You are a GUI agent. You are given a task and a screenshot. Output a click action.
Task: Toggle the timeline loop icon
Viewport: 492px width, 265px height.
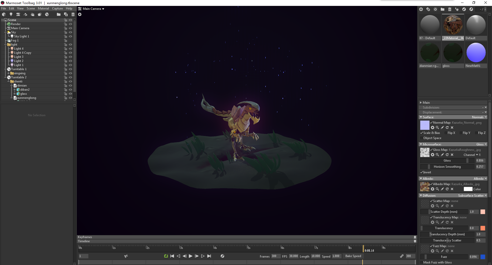click(x=166, y=256)
